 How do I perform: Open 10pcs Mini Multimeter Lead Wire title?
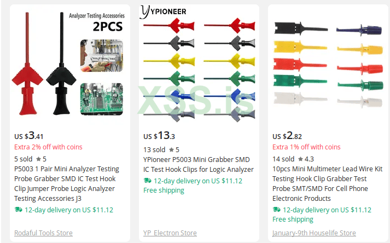coord(327,184)
